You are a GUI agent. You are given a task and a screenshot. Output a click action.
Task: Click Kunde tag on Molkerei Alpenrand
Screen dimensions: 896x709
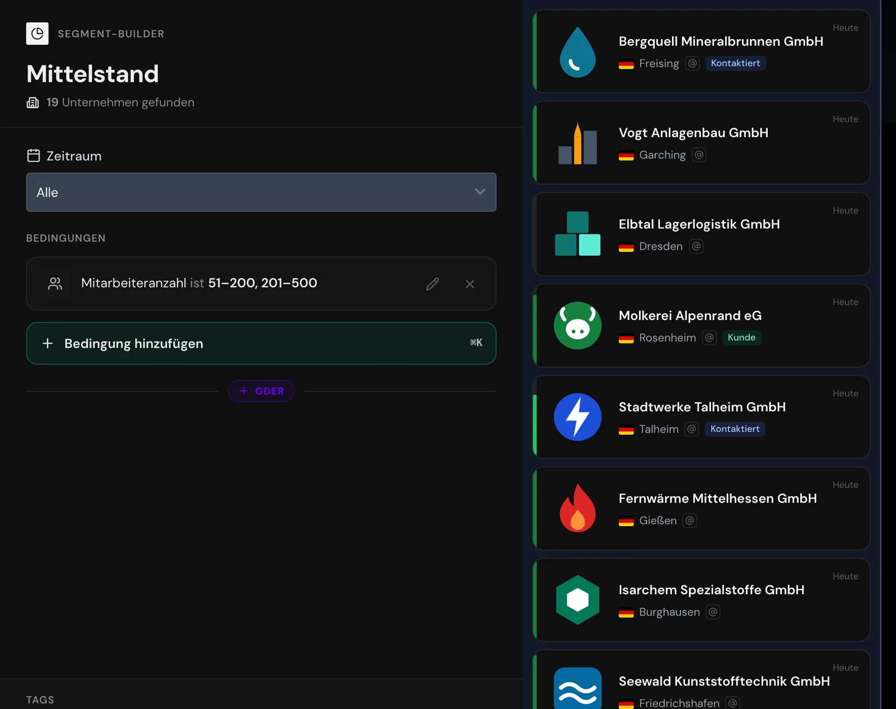741,337
